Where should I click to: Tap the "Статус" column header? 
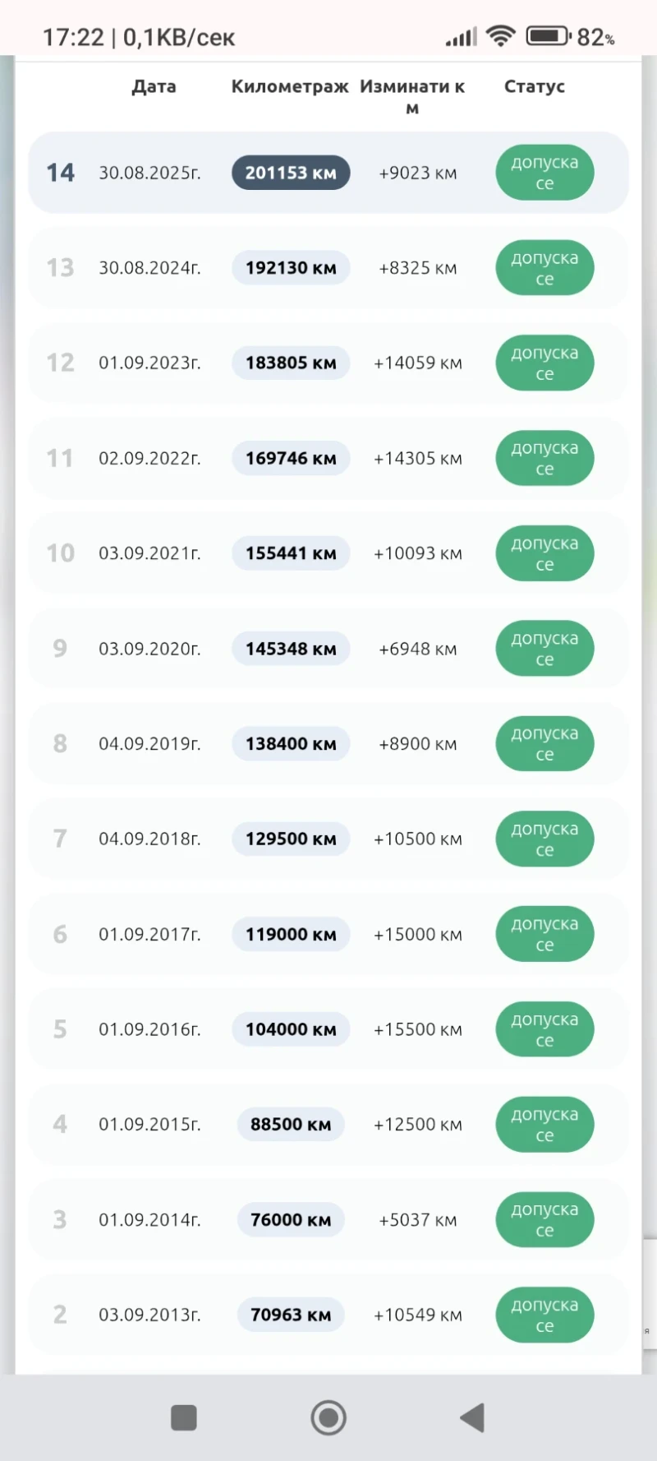[534, 86]
